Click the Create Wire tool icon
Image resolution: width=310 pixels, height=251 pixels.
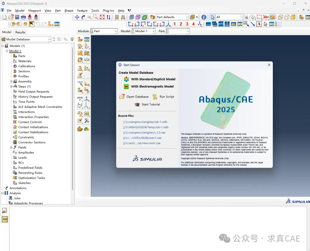click(80, 53)
